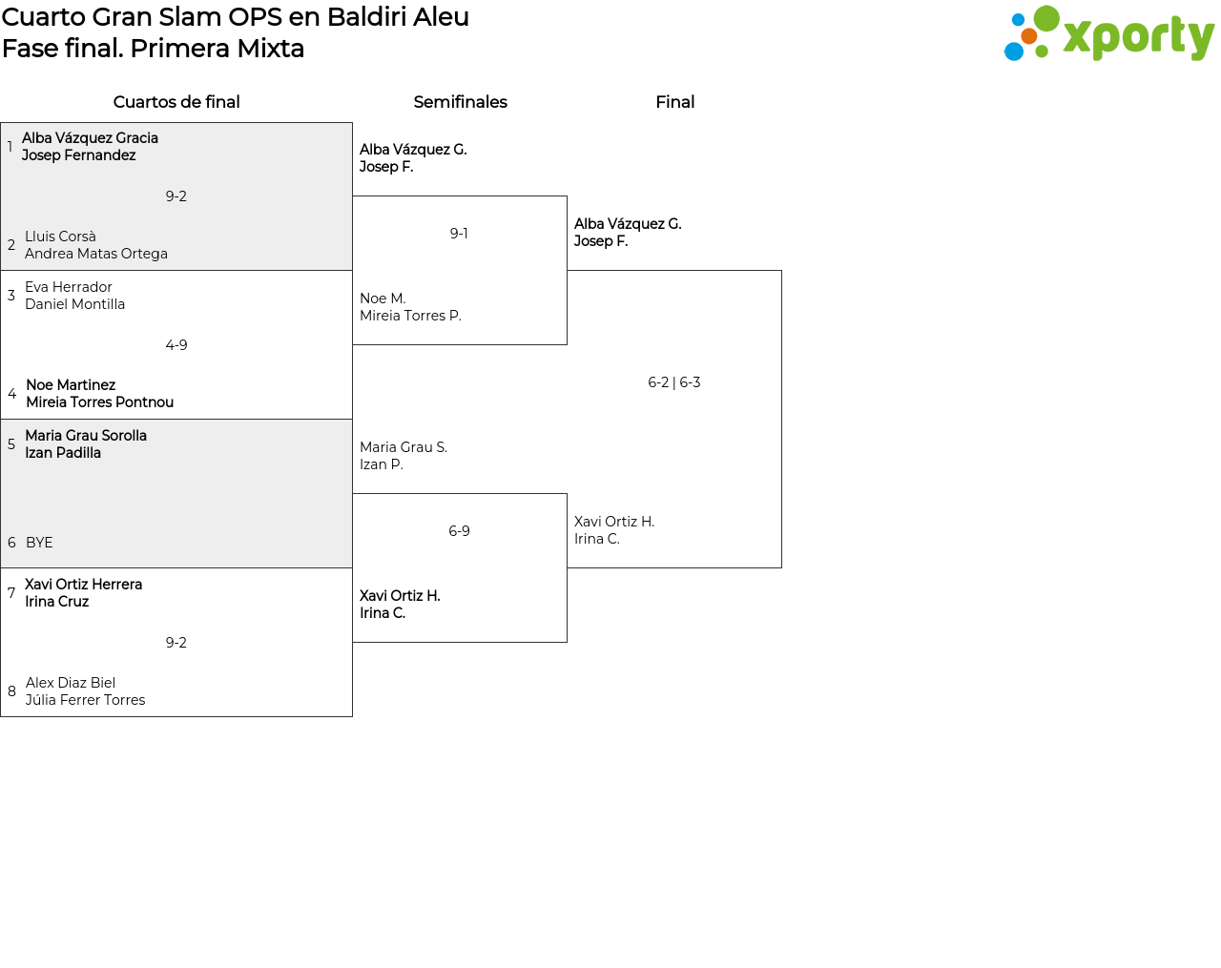Select Noe M. and Mireia Torres P. semifinalists
Viewport: 1221px width, 968px height.
(410, 307)
